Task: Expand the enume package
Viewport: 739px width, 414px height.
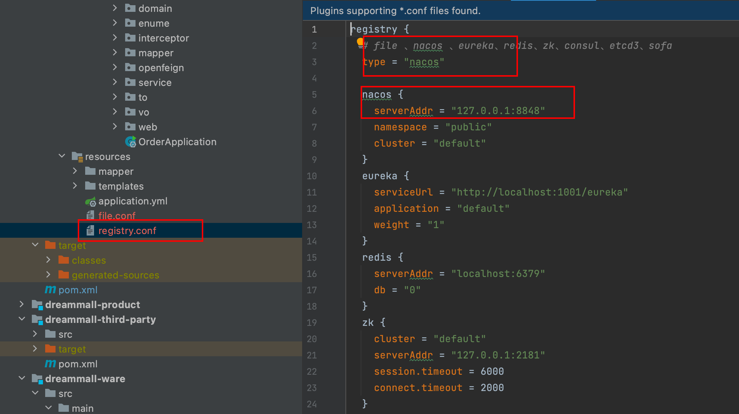Action: 115,23
